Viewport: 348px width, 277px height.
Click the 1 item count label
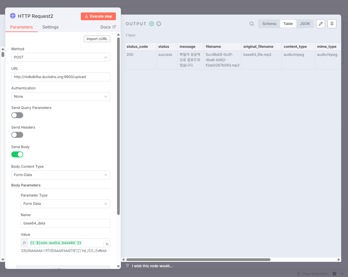coord(130,35)
